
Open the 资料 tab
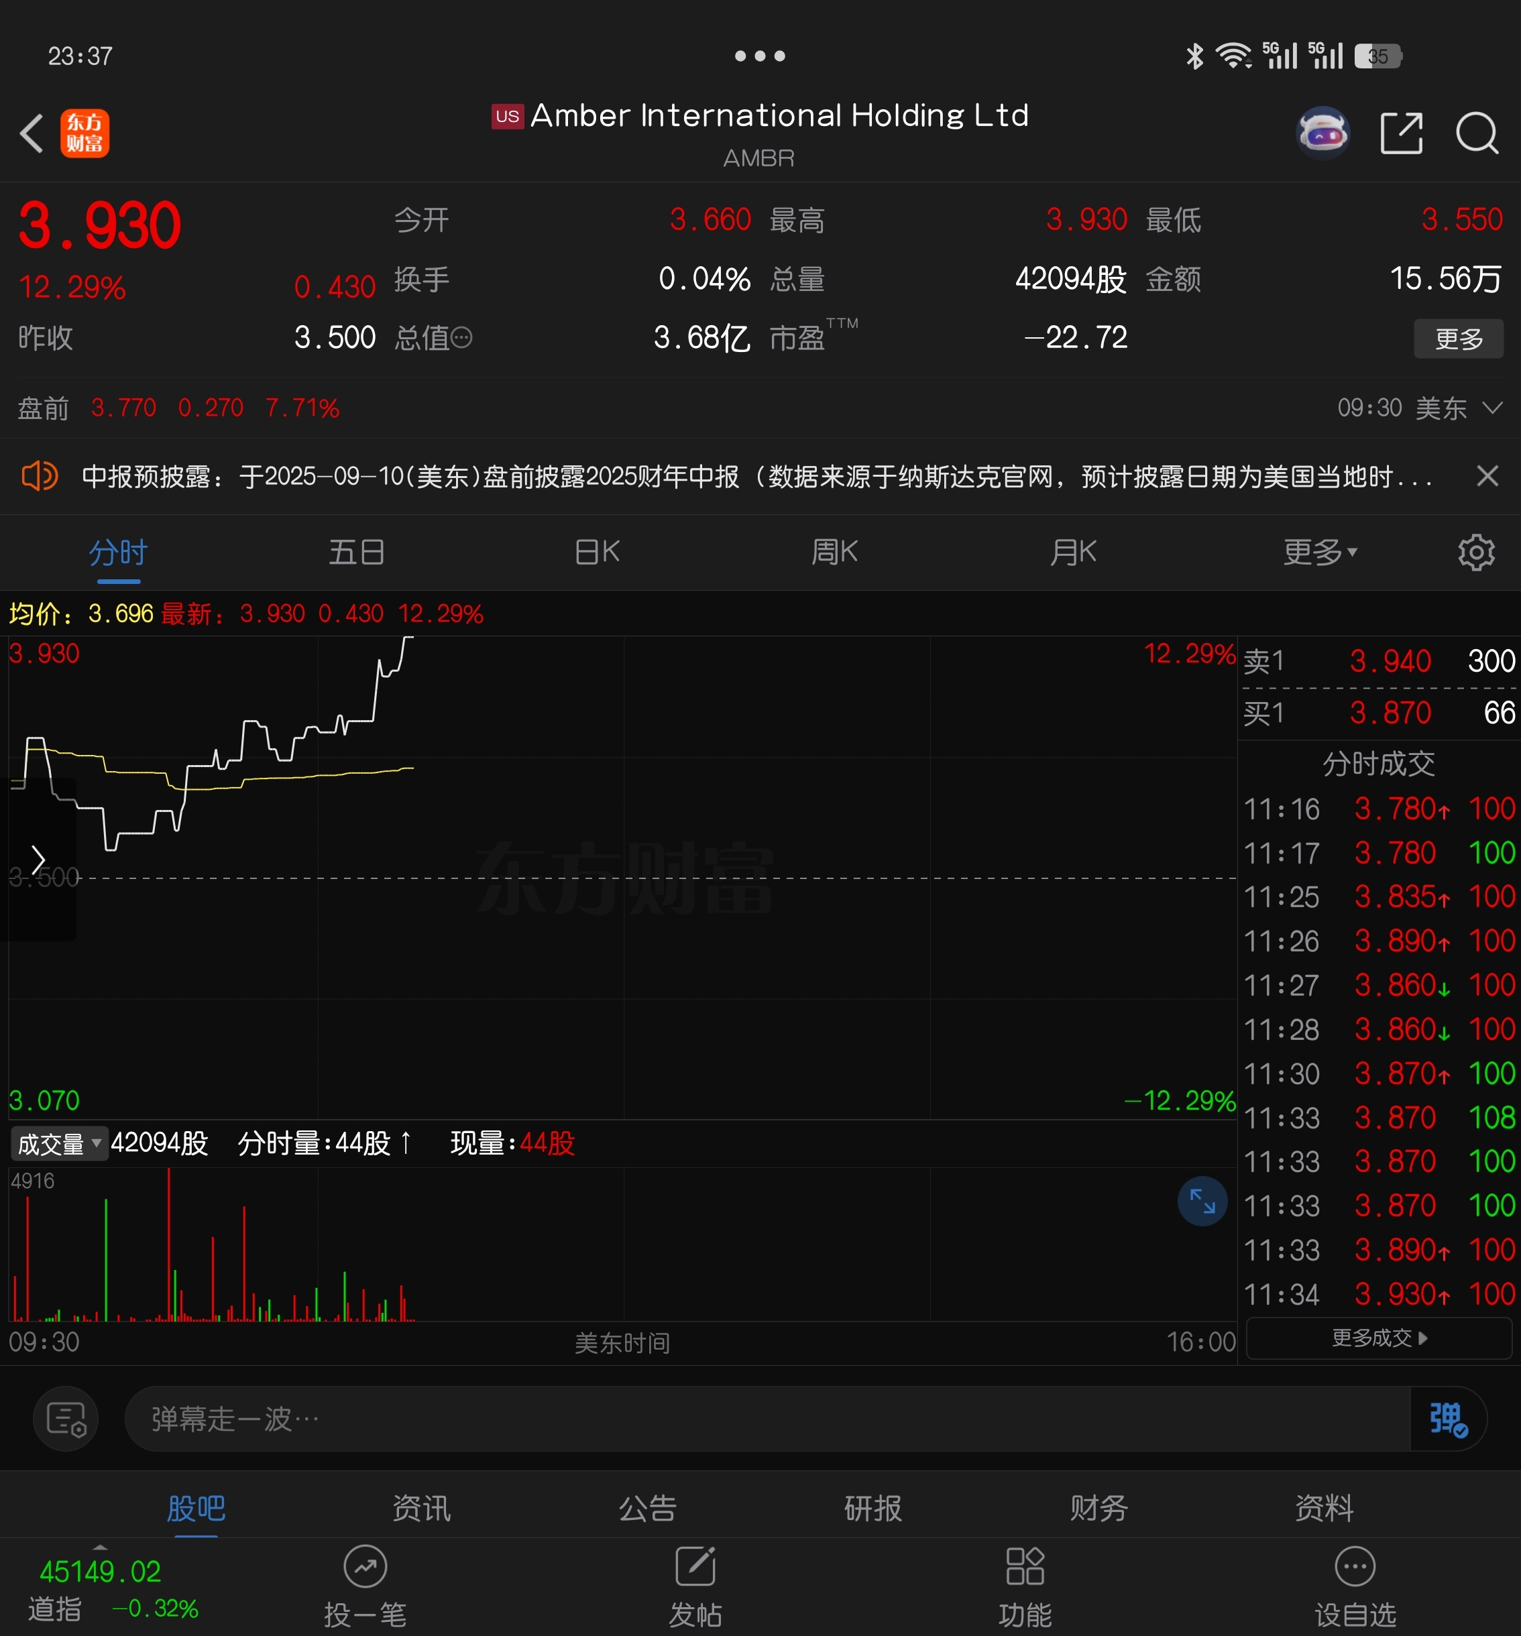1323,1508
